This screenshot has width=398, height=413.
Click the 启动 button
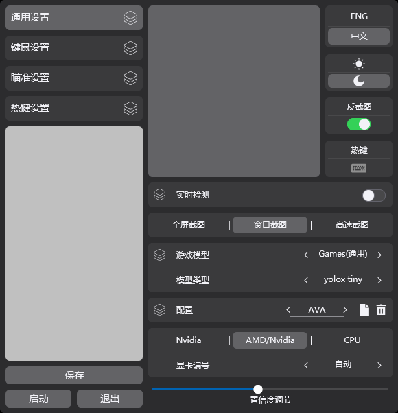tap(38, 399)
